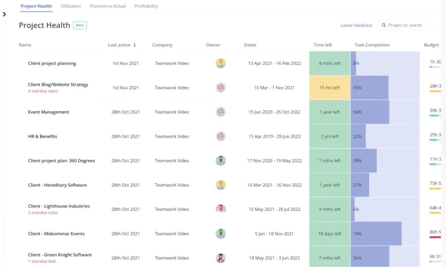
Task: Sort by the Dates column header
Action: coord(250,45)
